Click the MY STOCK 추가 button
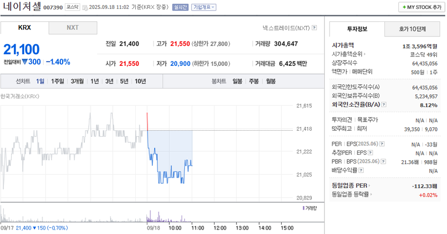This screenshot has width=447, height=234. tap(422, 7)
